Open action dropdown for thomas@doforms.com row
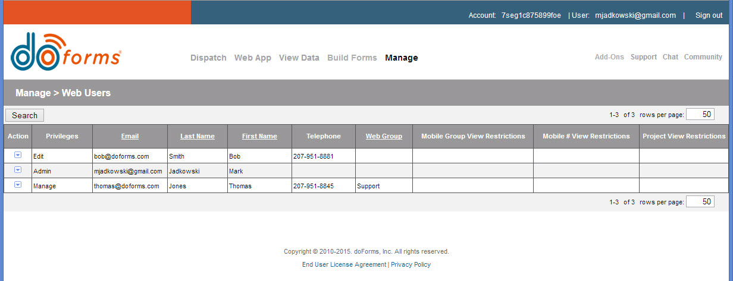Screen dimensions: 733x281 (18, 185)
